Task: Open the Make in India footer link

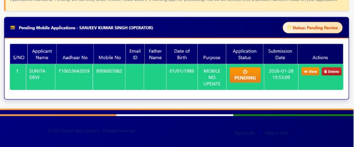Action: pos(276,133)
